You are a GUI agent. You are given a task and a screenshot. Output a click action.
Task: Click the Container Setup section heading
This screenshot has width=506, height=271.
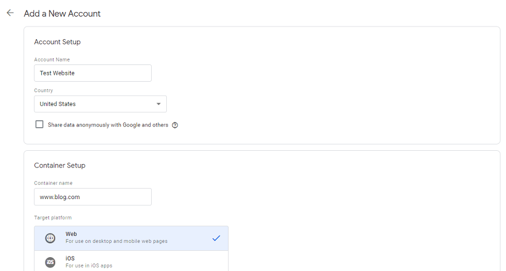[60, 165]
